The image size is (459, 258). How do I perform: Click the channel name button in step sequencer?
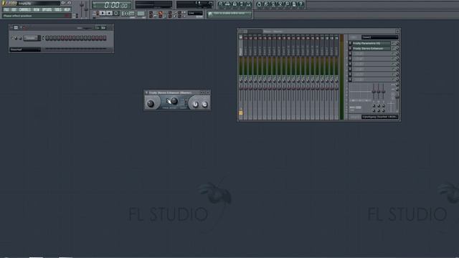[31, 38]
